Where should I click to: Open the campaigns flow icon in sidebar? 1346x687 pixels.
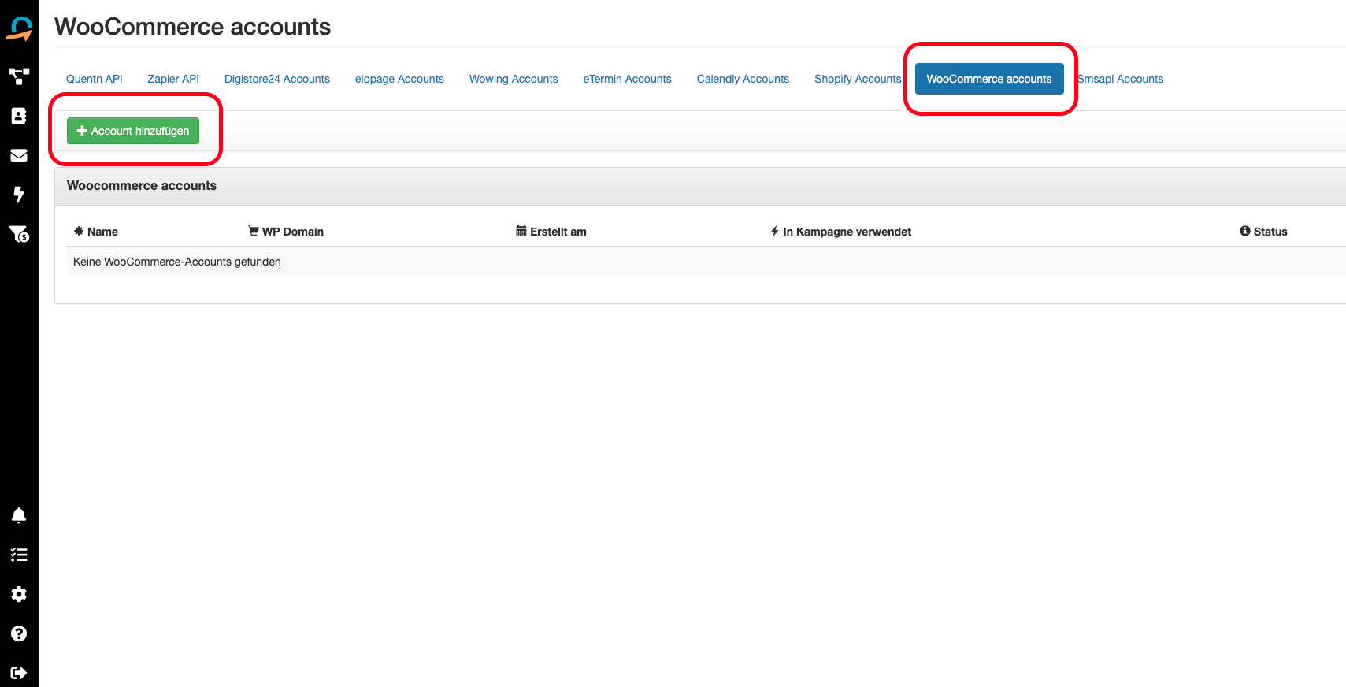click(x=19, y=76)
